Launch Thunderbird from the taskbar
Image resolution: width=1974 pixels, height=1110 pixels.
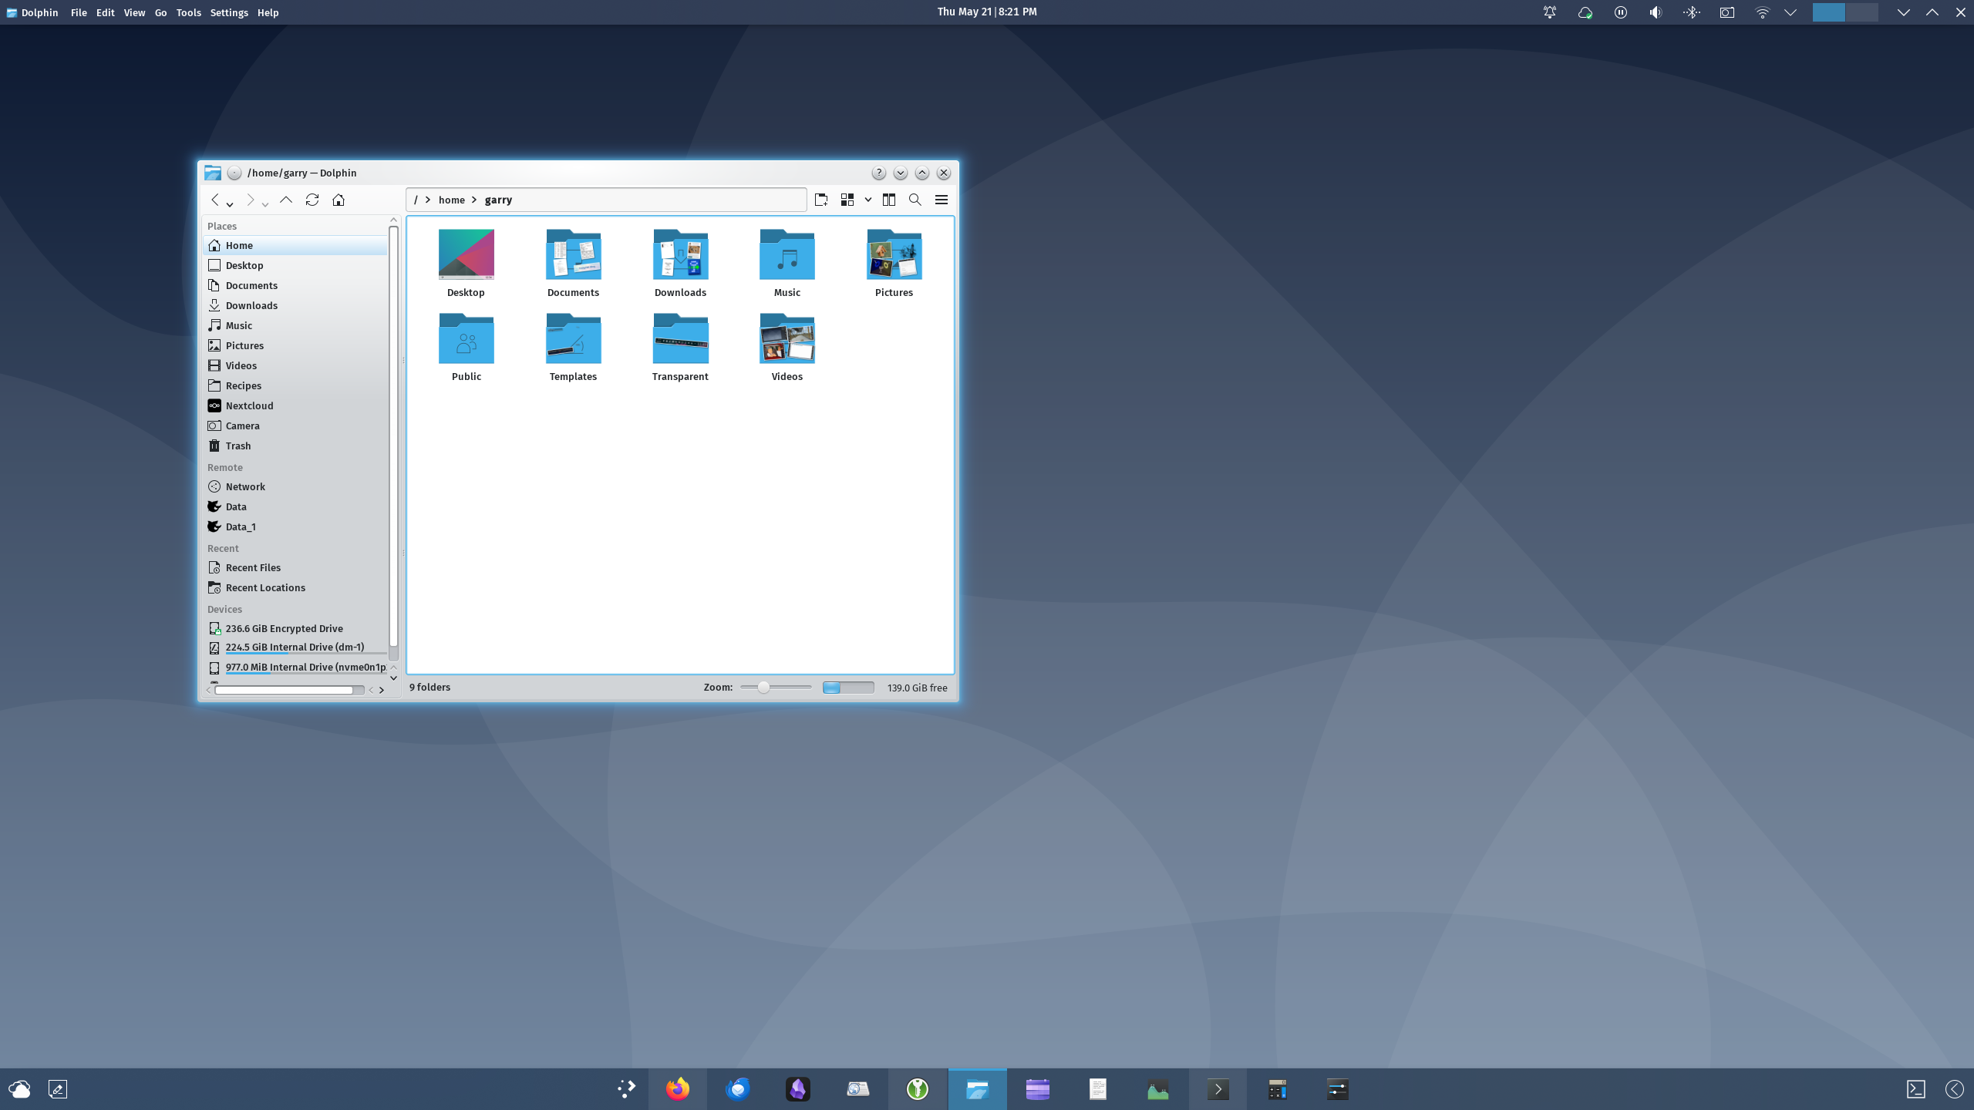point(738,1089)
